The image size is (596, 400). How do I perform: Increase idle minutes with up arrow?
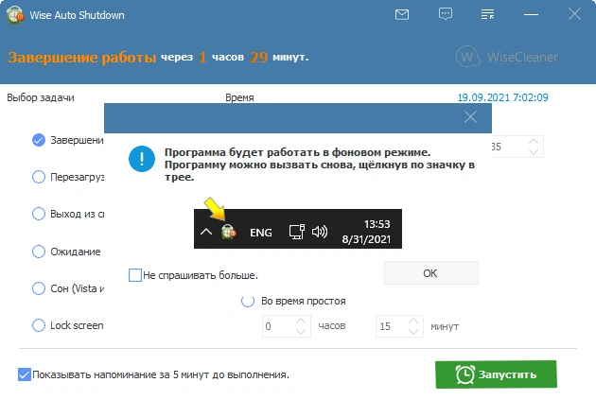coord(413,321)
